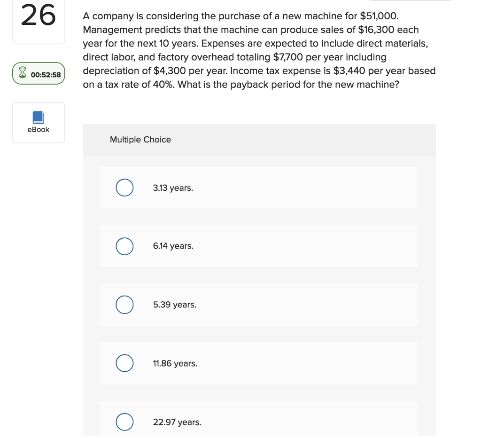
Task: Click the Multiple Choice header
Action: (140, 140)
